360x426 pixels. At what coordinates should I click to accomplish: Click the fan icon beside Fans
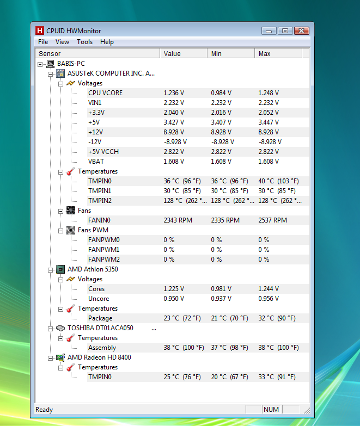[71, 211]
